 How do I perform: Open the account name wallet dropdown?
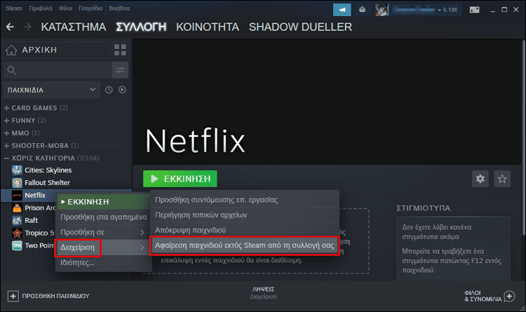point(426,10)
